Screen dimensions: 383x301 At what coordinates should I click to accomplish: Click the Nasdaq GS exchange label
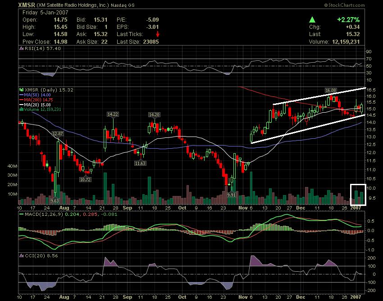(123, 5)
